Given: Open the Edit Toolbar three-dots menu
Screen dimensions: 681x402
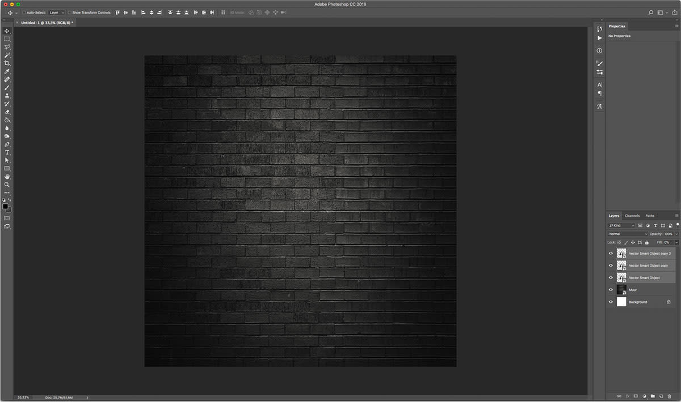Looking at the screenshot, I should pyautogui.click(x=7, y=193).
